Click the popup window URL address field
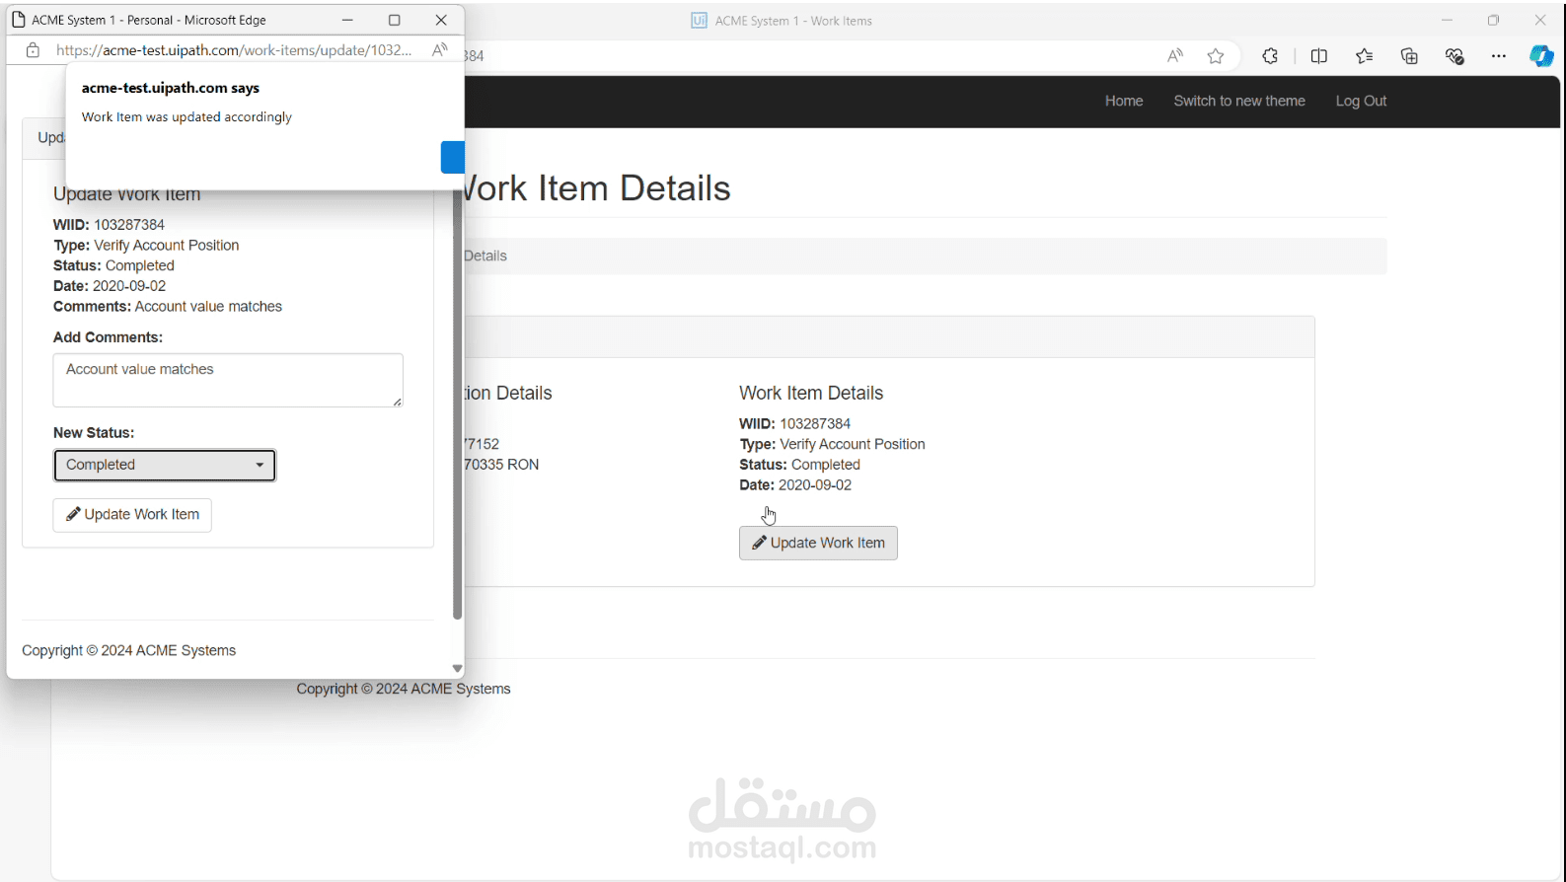The image size is (1566, 882). (234, 50)
